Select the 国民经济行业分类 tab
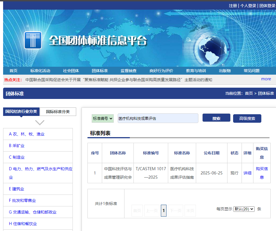276x231 pixels. point(21,111)
